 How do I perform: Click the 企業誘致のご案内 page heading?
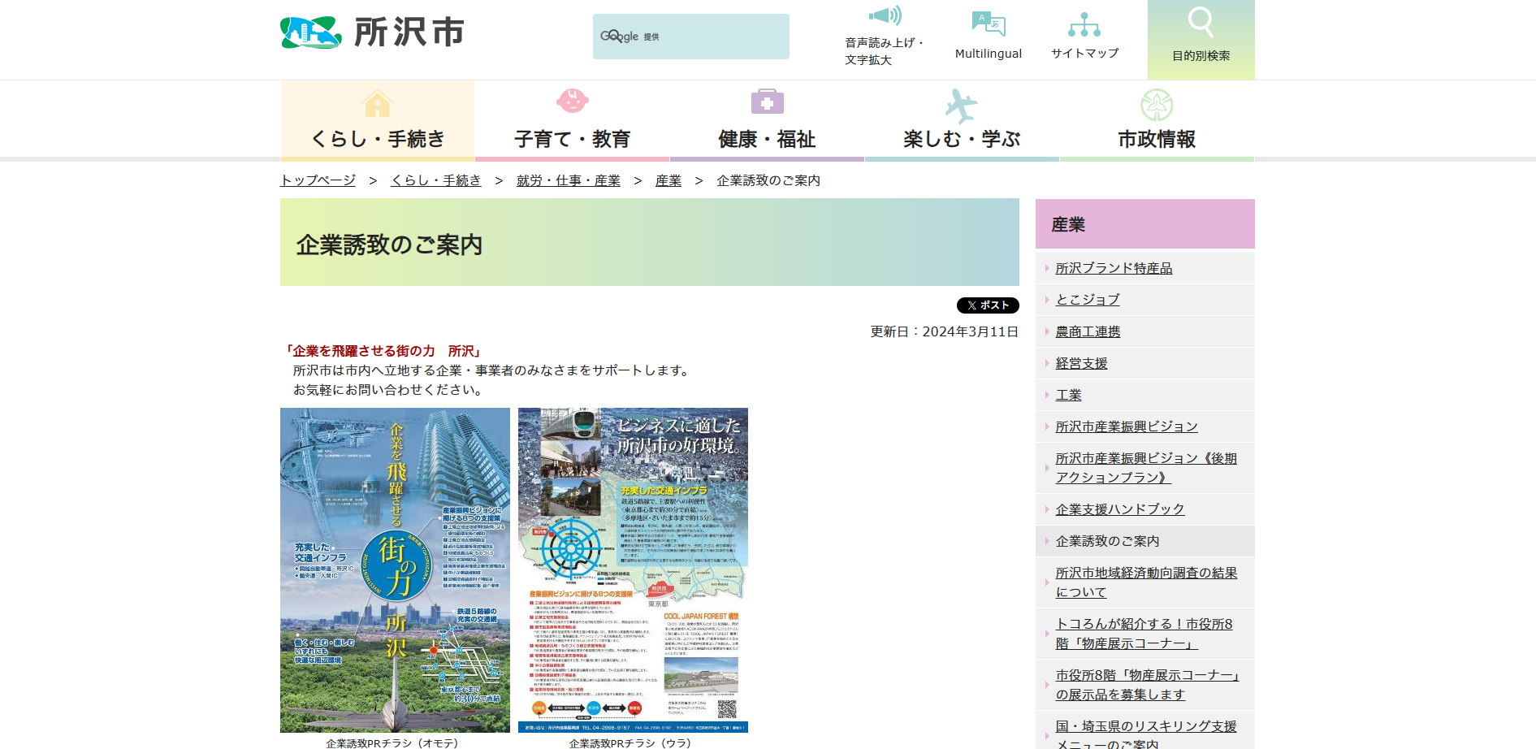click(389, 245)
